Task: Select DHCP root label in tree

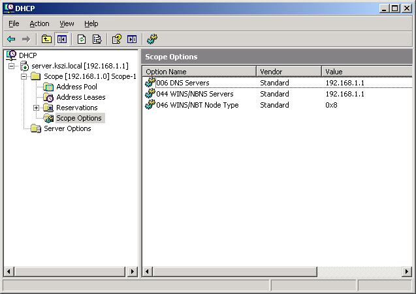Action: tap(28, 55)
